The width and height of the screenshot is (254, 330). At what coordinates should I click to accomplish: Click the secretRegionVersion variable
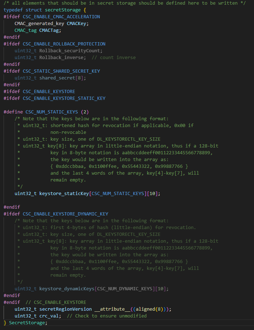tap(65, 309)
